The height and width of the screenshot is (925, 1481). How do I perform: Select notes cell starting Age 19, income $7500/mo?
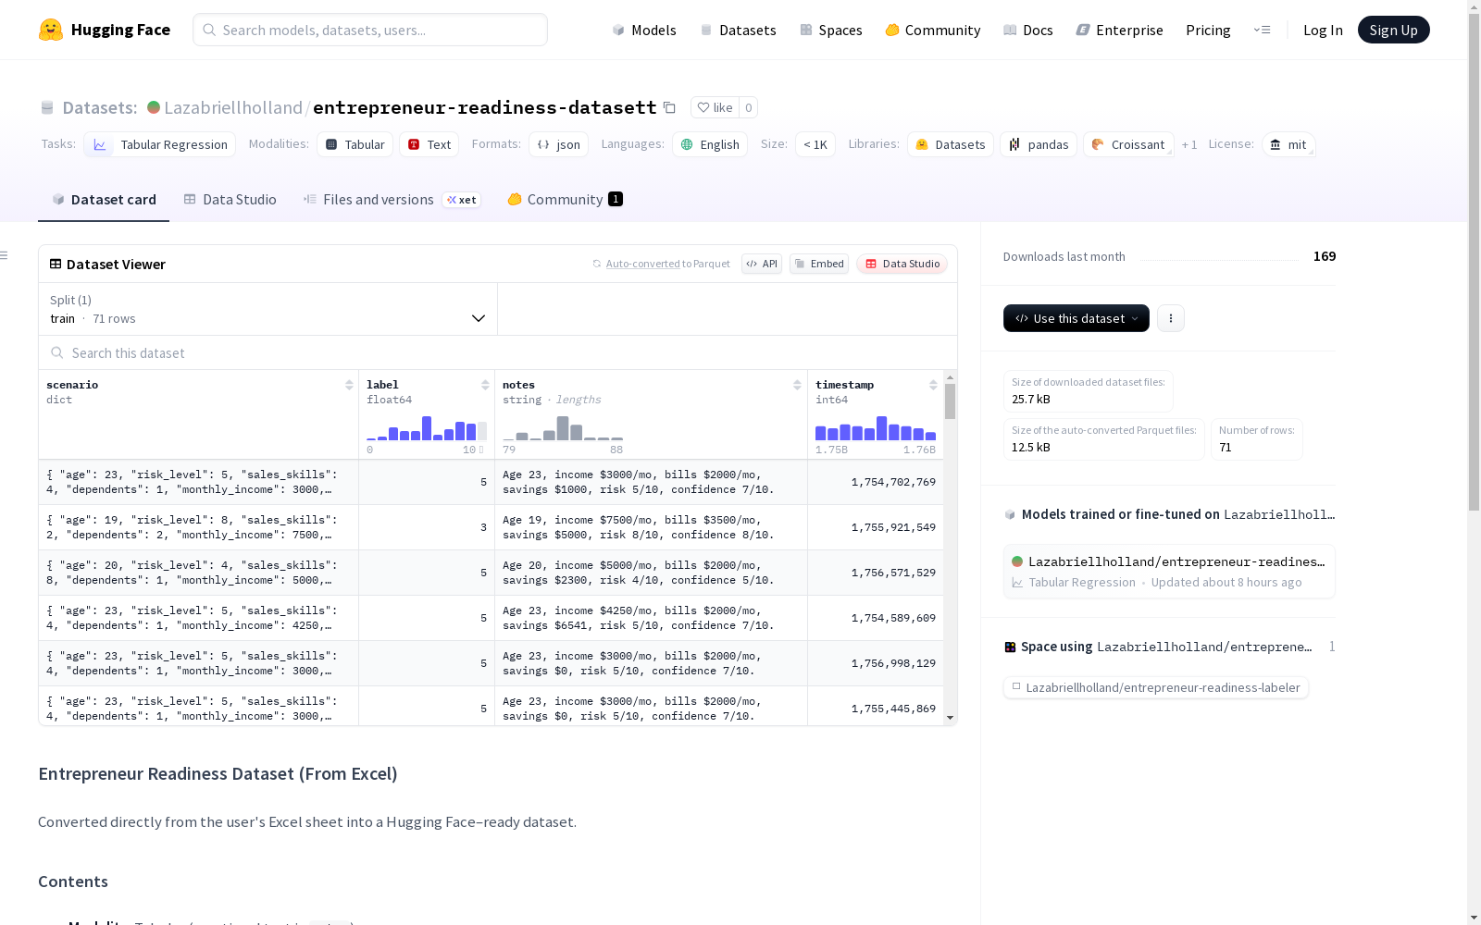coord(652,527)
